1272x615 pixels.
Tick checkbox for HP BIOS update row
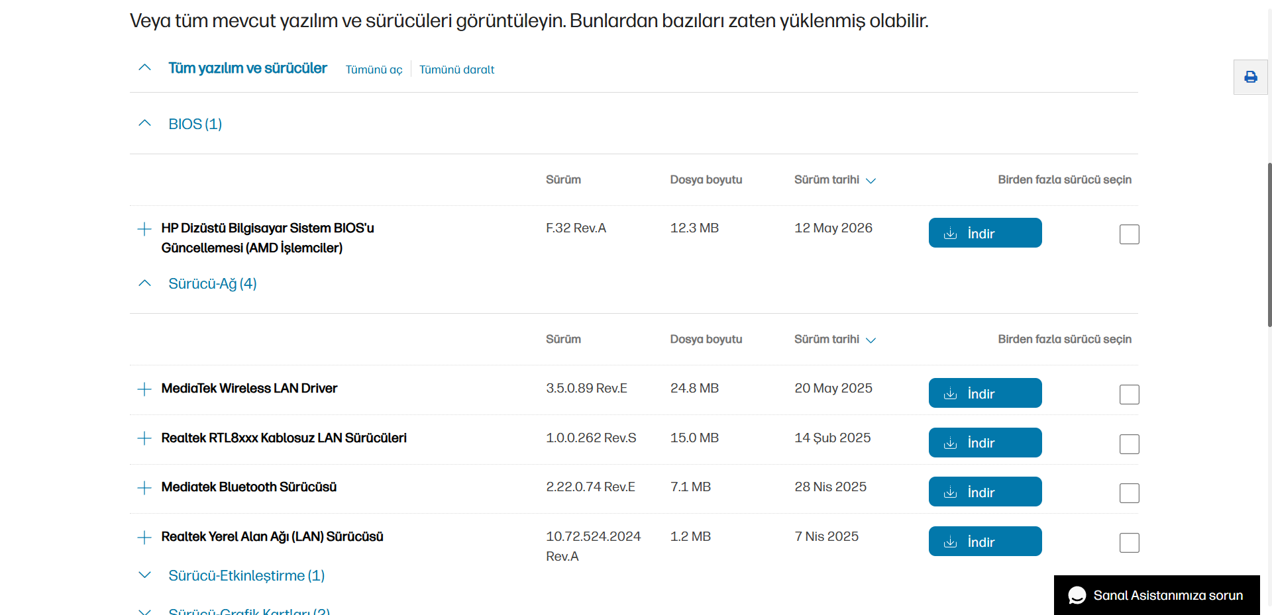[1130, 234]
